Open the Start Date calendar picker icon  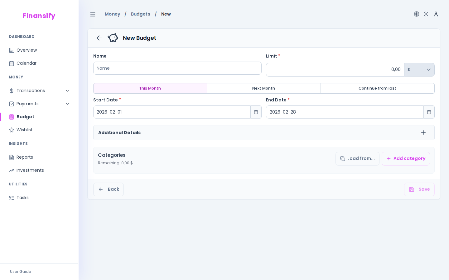click(256, 112)
